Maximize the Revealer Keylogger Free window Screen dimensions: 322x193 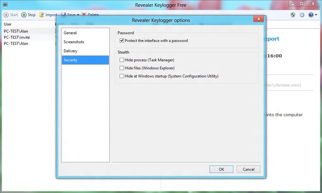pos(302,3)
